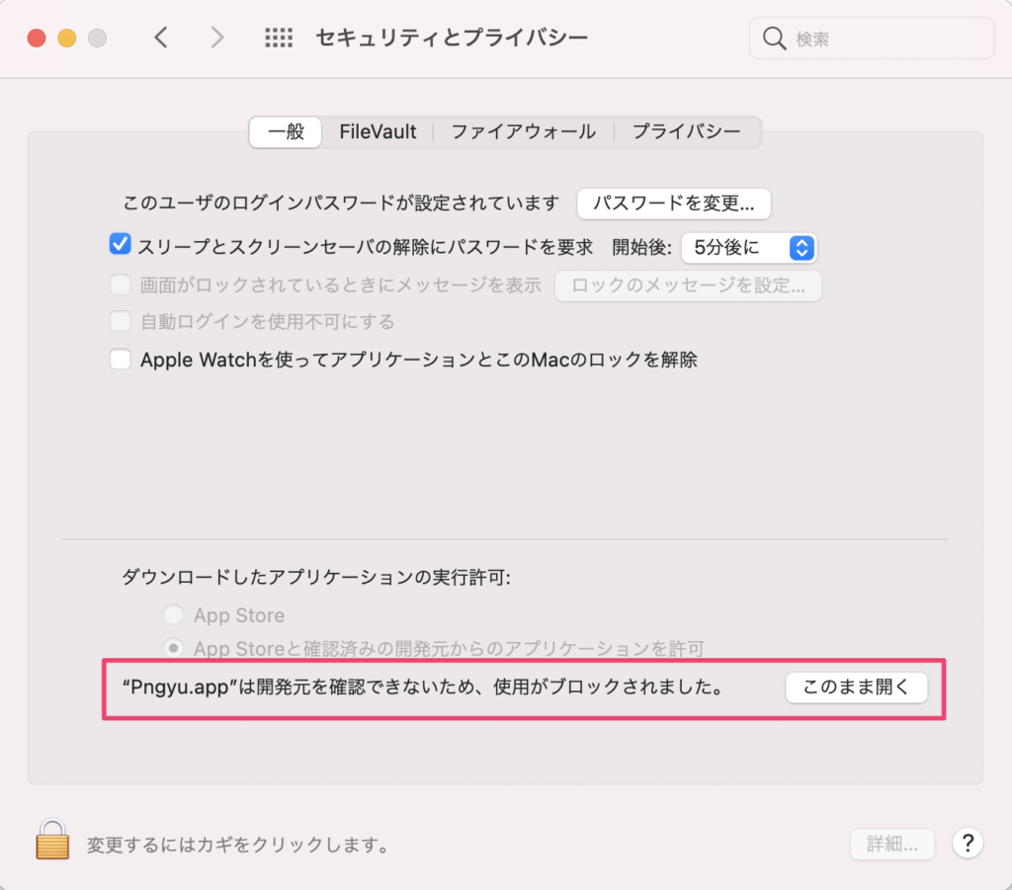The width and height of the screenshot is (1012, 890).
Task: Click ダウンロードしたアプリケーションの実行許可 label
Action: point(316,577)
